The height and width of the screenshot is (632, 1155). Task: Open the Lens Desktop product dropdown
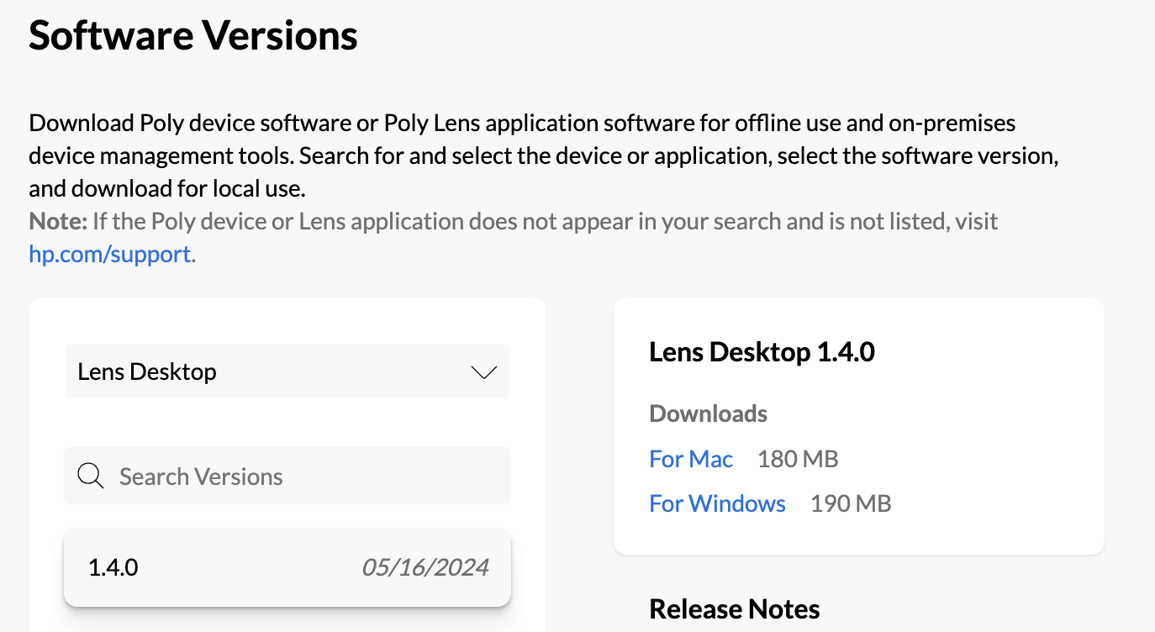click(287, 371)
